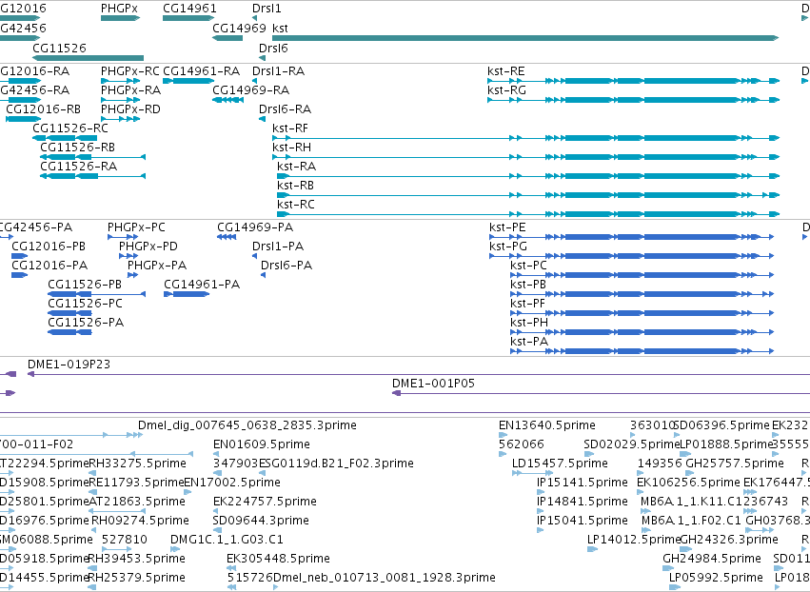Viewport: 810px width, 592px height.
Task: Click the kst-RF transcript label
Action: [290, 128]
